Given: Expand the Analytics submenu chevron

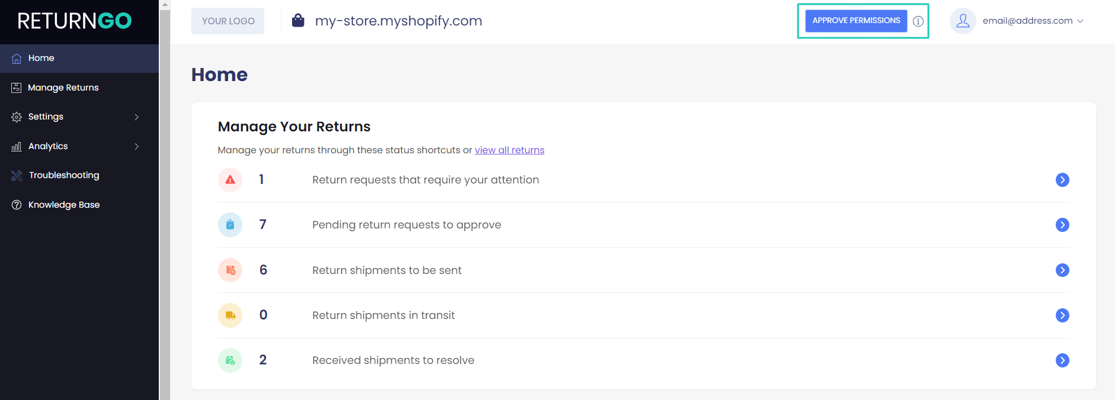Looking at the screenshot, I should pyautogui.click(x=137, y=146).
